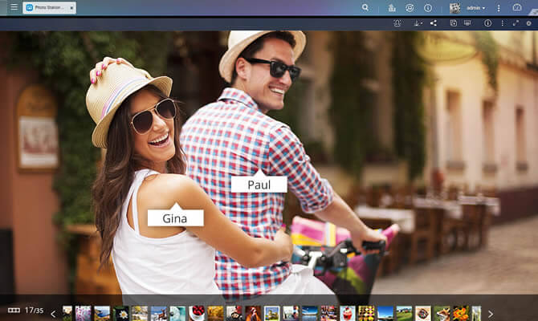Click the Paul face tag label
Screen dimensions: 538x321
(259, 185)
